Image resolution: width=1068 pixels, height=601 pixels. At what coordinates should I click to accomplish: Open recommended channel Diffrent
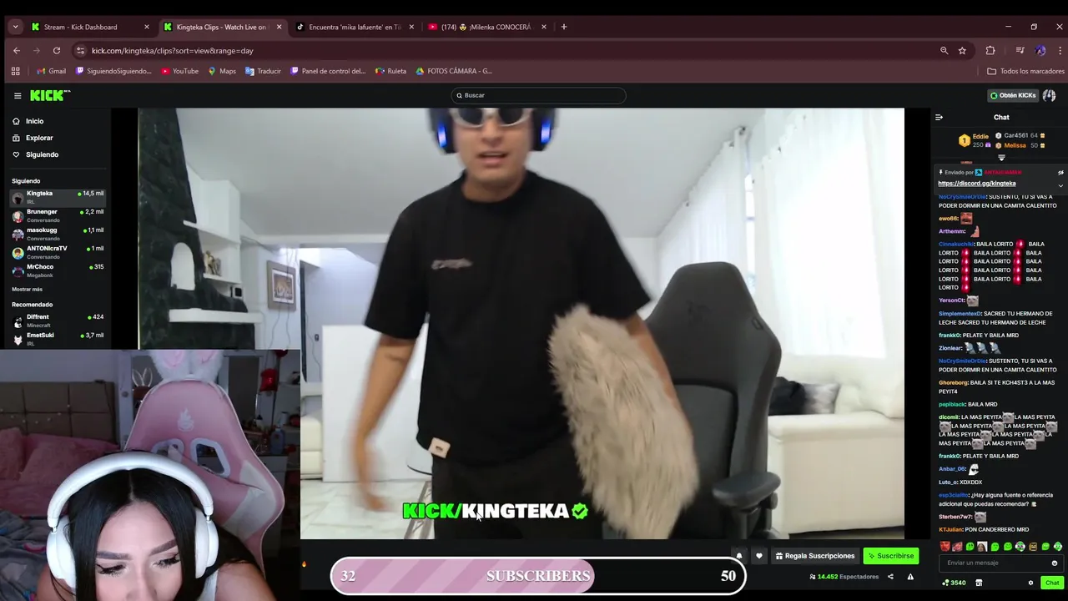58,321
